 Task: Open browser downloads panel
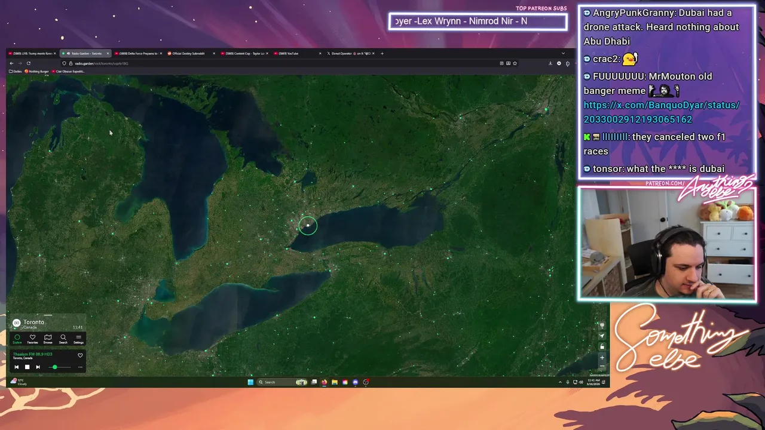550,63
